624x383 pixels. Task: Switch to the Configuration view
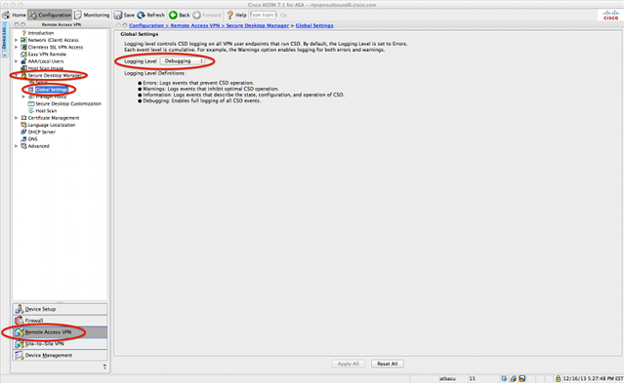click(x=50, y=15)
